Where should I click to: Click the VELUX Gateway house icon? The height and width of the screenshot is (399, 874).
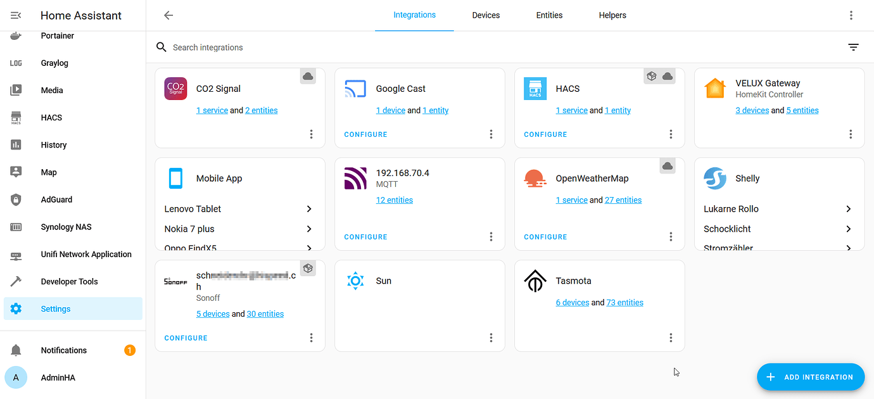tap(715, 89)
